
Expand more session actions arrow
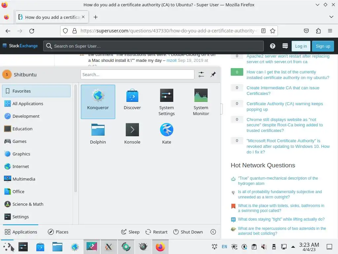(x=213, y=232)
